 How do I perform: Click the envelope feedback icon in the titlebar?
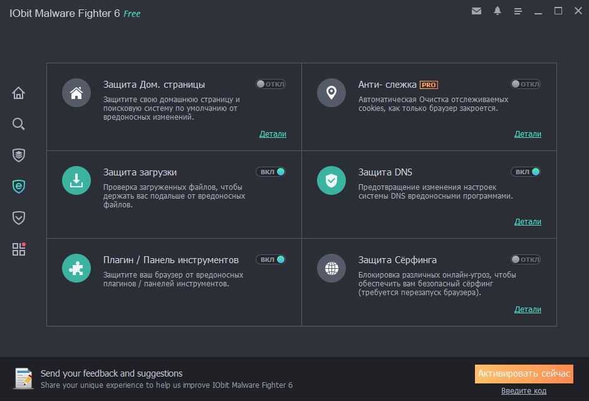pos(477,11)
